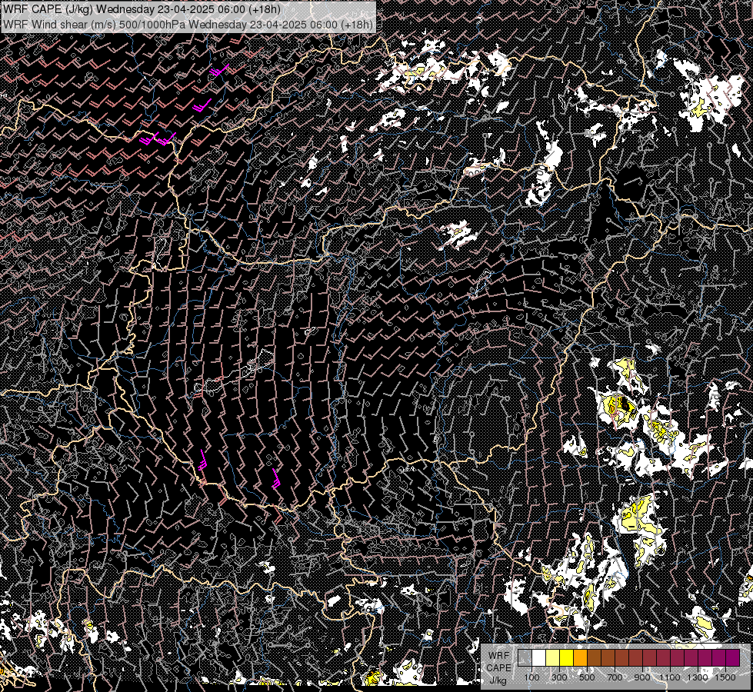Click the legend label 300
This screenshot has height=692, width=753.
point(559,677)
